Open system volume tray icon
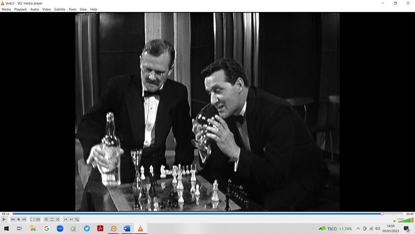This screenshot has height=234, width=415. 377,229
